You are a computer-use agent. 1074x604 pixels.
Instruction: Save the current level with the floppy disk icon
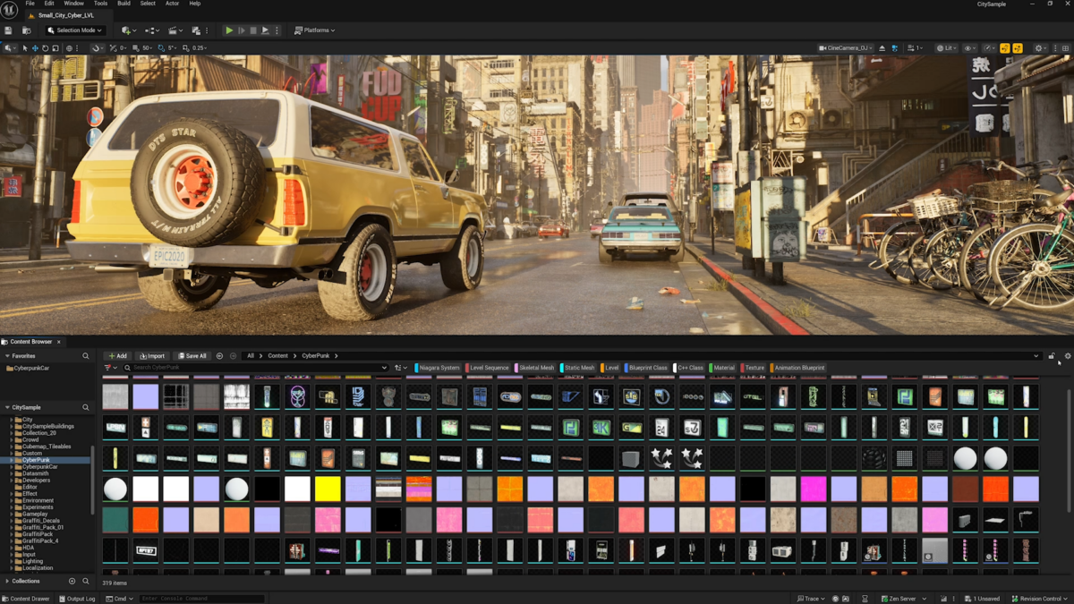[x=7, y=30]
